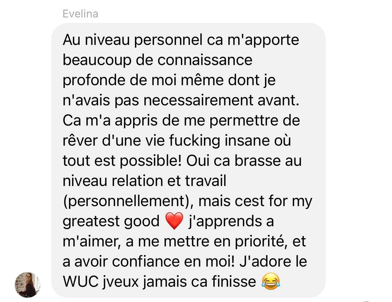Click the word 'priorité,' in the message

tap(261, 241)
